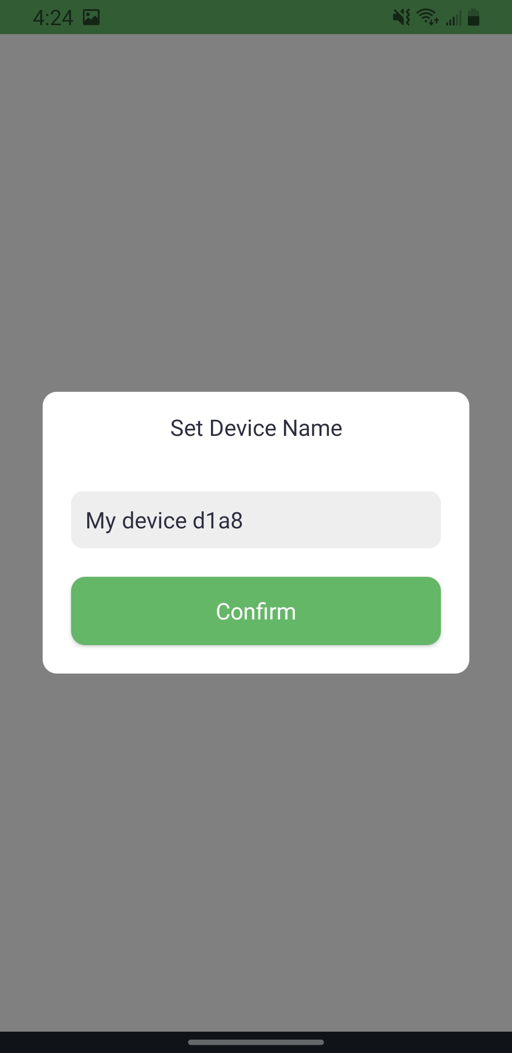Tap the battery icon in status bar
This screenshot has width=512, height=1053.
point(474,17)
